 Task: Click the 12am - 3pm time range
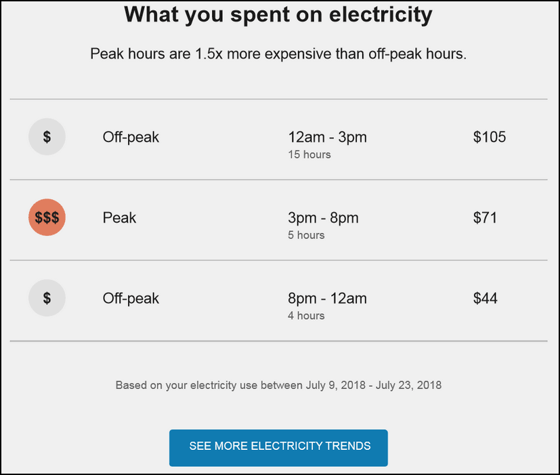point(327,138)
